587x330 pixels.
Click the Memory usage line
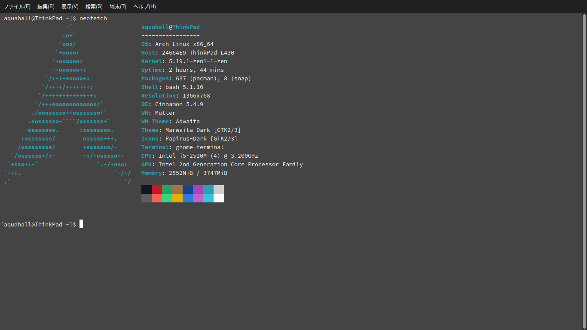[x=184, y=173]
